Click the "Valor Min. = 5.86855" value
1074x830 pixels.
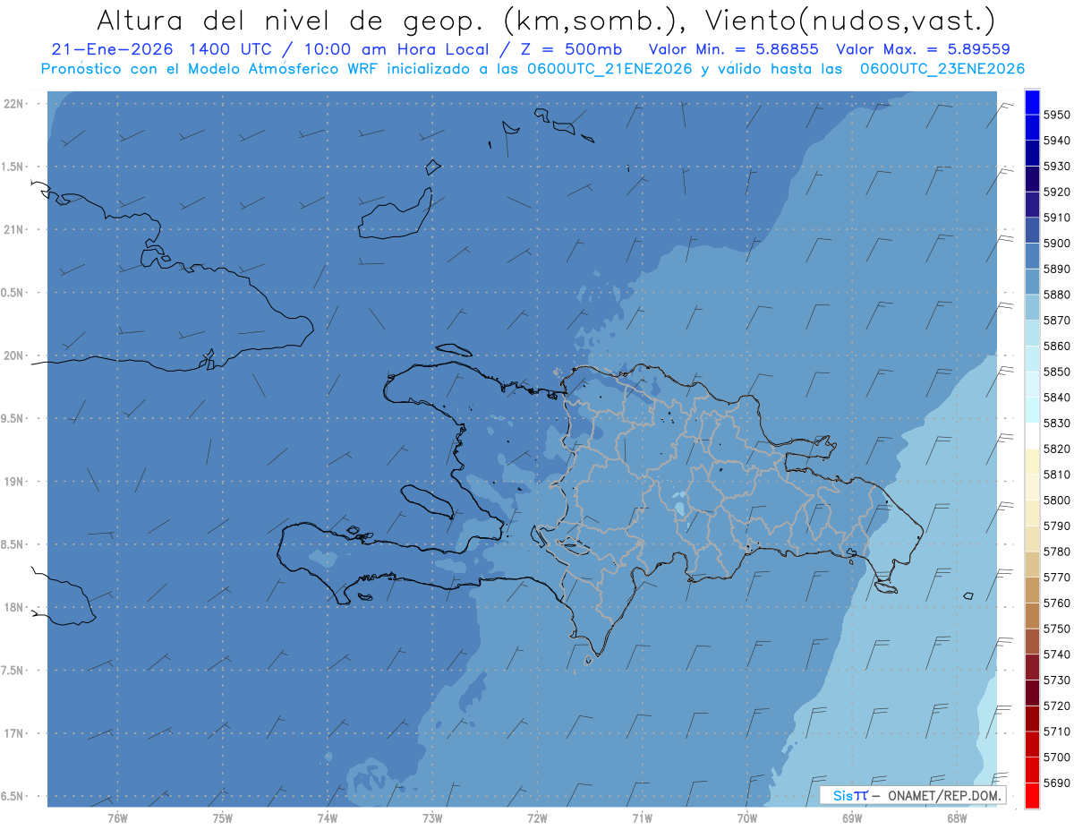pos(733,50)
